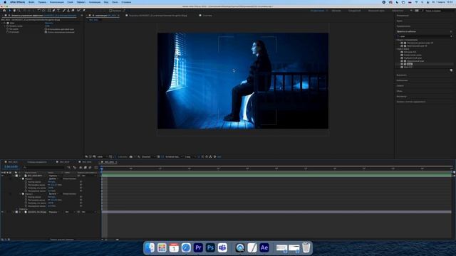Toggle the 'Использовать цветовой шум' checkbox

[x=46, y=29]
